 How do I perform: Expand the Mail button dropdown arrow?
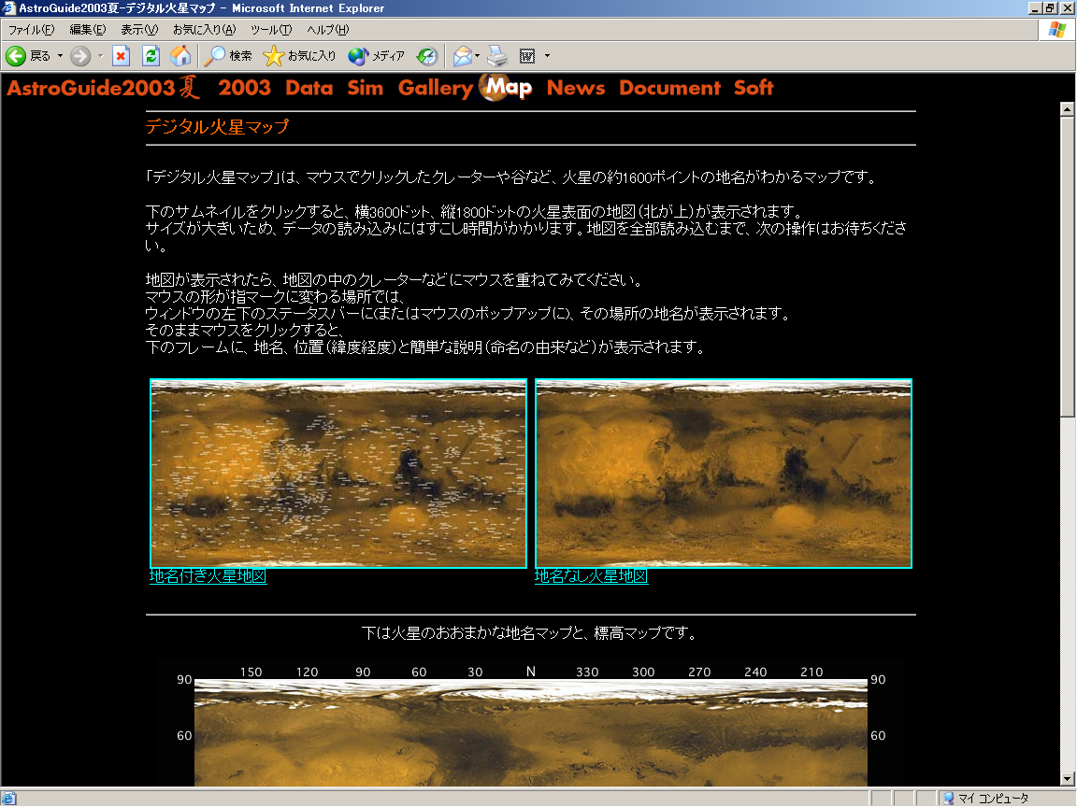click(478, 56)
